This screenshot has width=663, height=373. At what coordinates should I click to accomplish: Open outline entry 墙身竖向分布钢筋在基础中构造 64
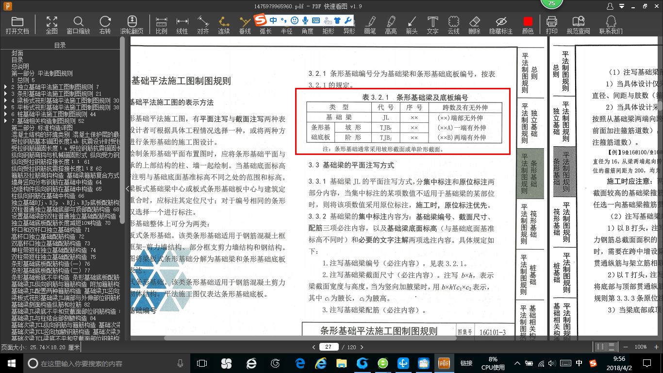click(56, 182)
